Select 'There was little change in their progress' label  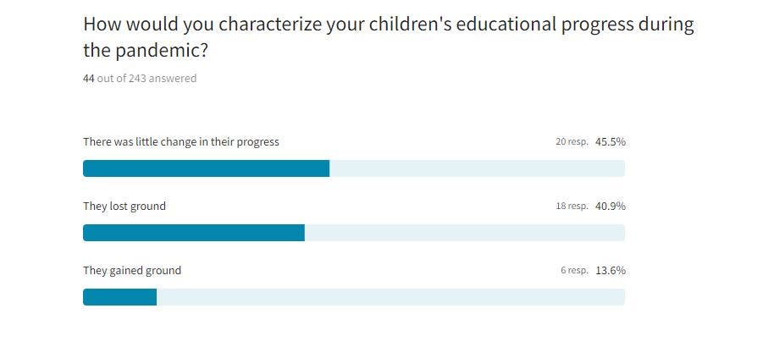(180, 141)
